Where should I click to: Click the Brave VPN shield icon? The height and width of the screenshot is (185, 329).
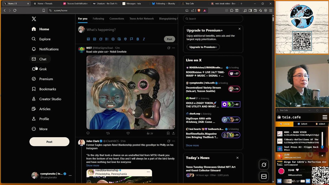[266, 11]
